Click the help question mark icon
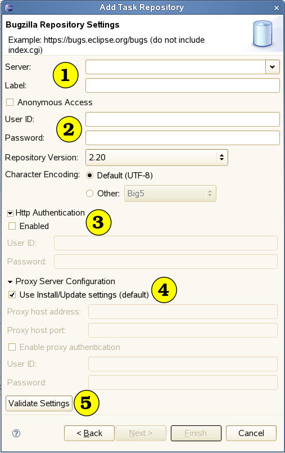Screen dimensions: 285x453 tap(16, 433)
